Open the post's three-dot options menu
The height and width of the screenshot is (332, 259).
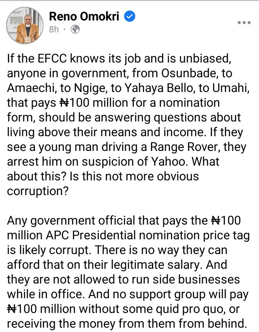click(x=244, y=22)
